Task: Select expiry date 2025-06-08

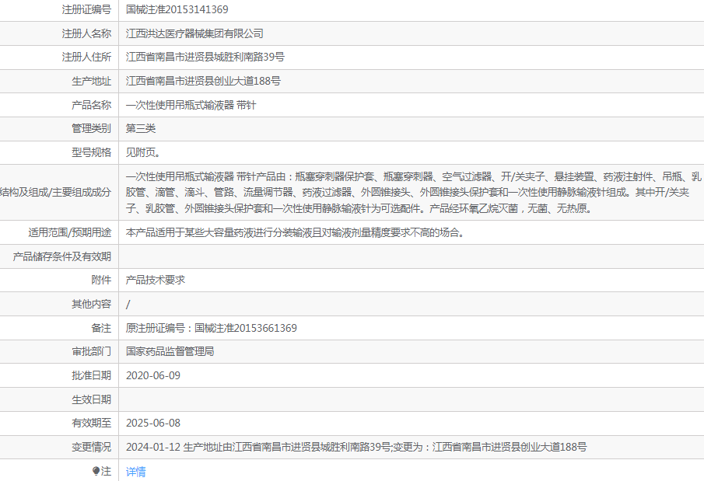Action: pos(153,423)
